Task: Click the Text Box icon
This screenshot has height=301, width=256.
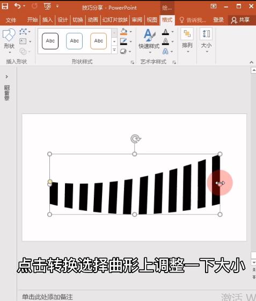Action: click(23, 41)
